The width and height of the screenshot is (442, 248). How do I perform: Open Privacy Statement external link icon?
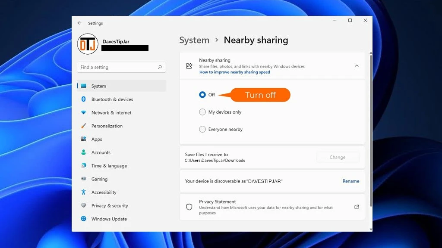click(357, 207)
